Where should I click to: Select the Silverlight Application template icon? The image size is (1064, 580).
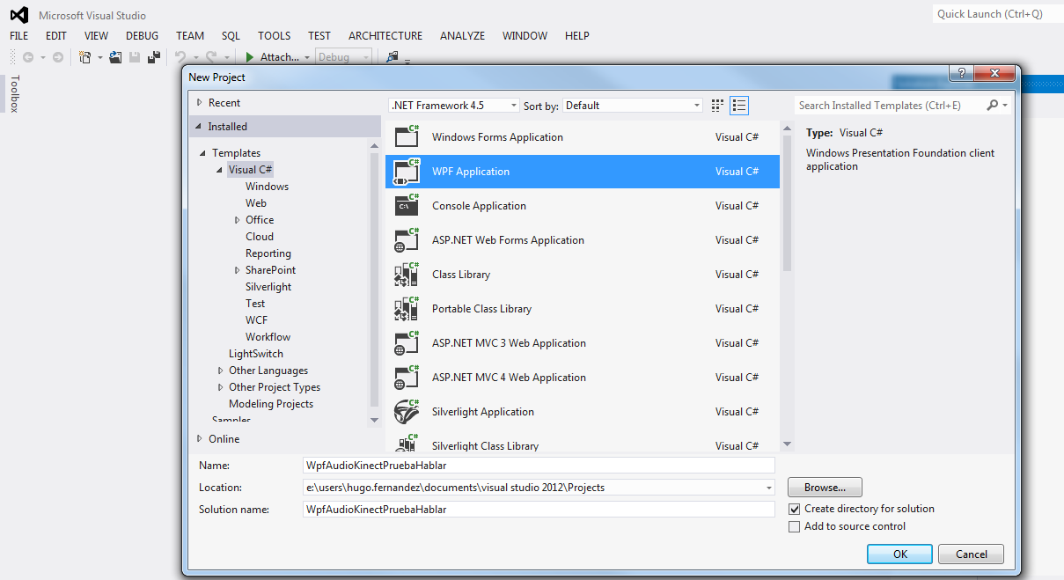point(407,412)
